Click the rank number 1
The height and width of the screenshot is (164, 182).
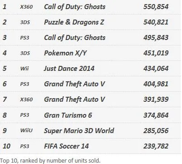tap(5, 7)
